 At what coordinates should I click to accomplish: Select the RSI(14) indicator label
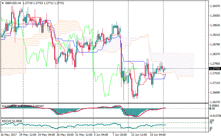[x=7, y=121]
